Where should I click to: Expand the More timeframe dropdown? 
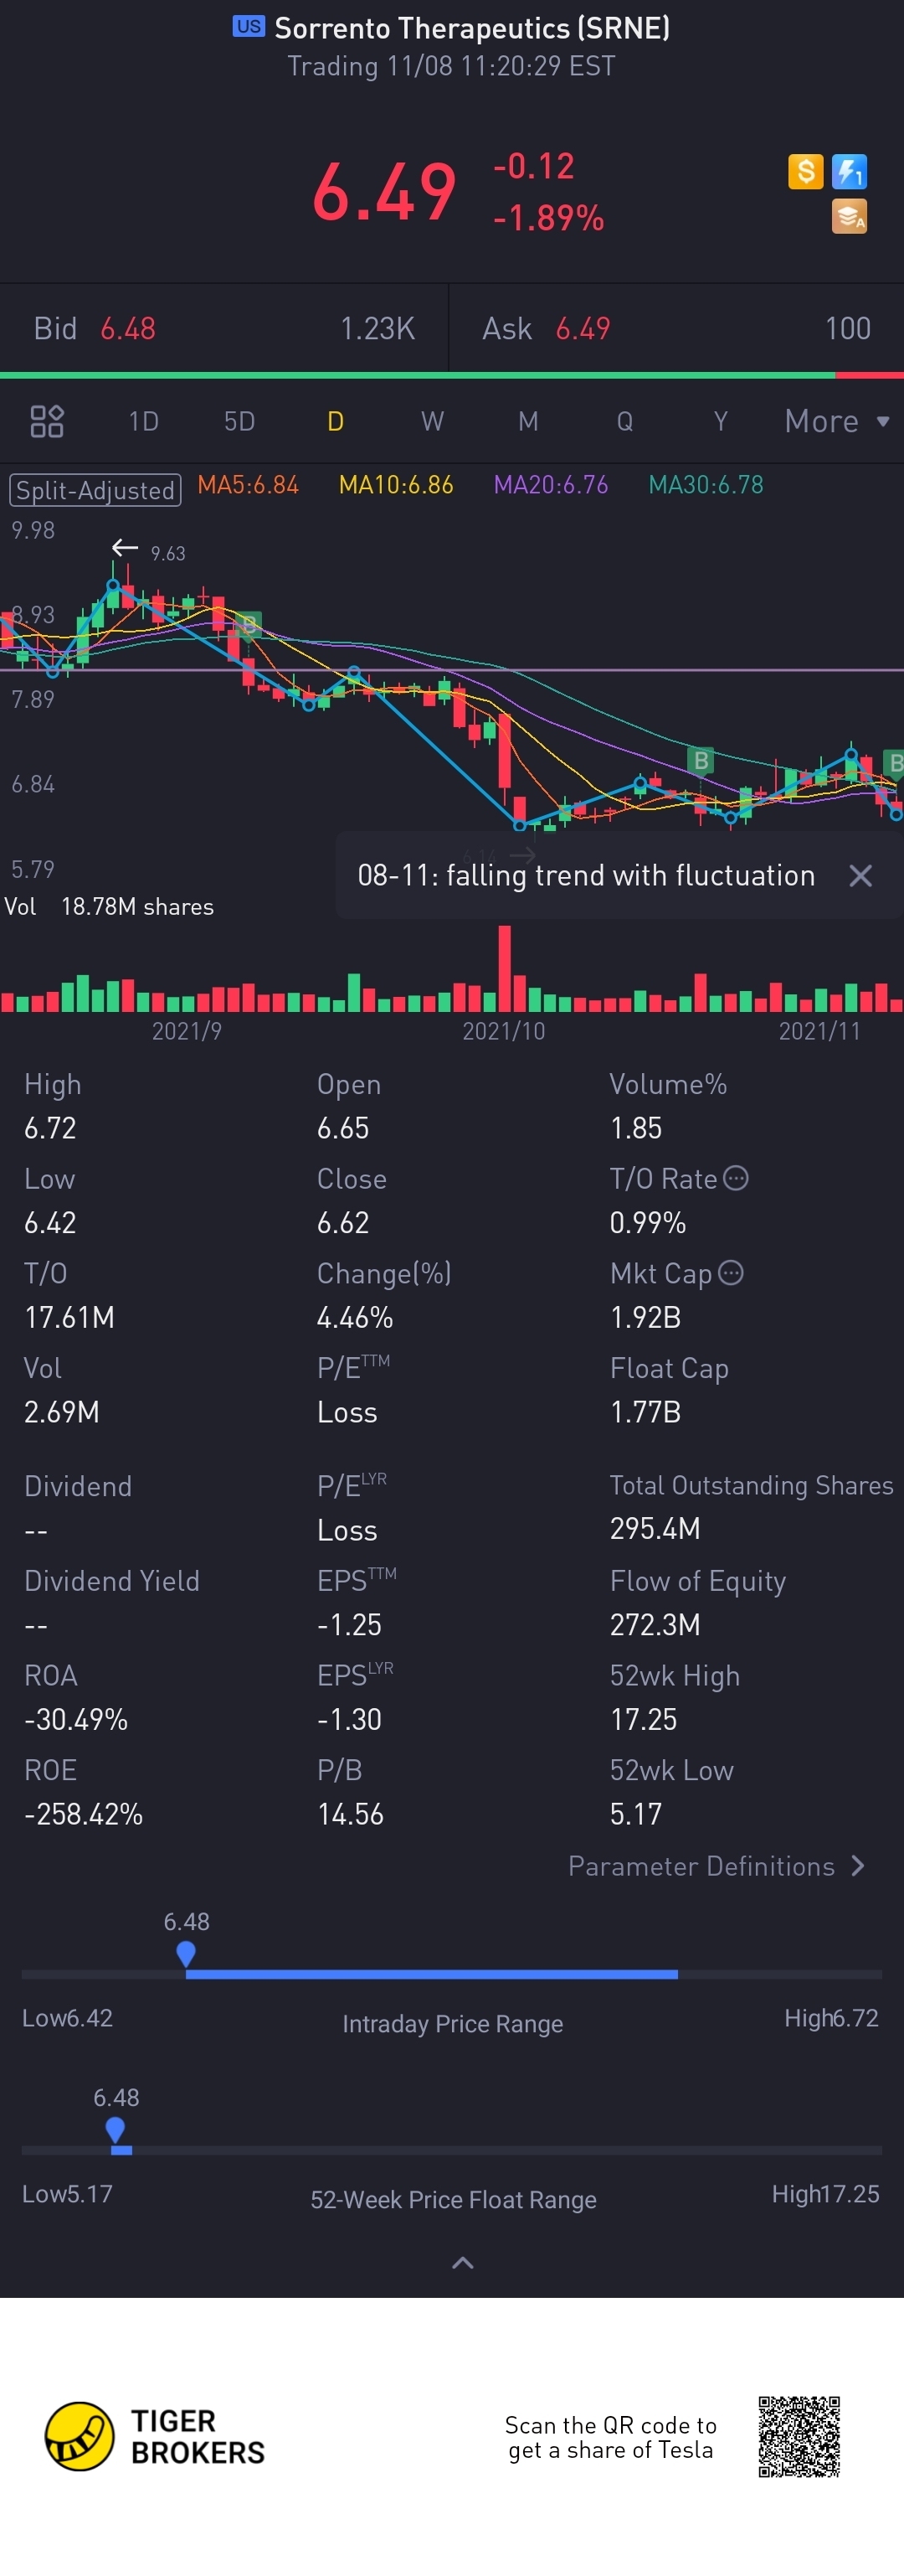tap(837, 421)
